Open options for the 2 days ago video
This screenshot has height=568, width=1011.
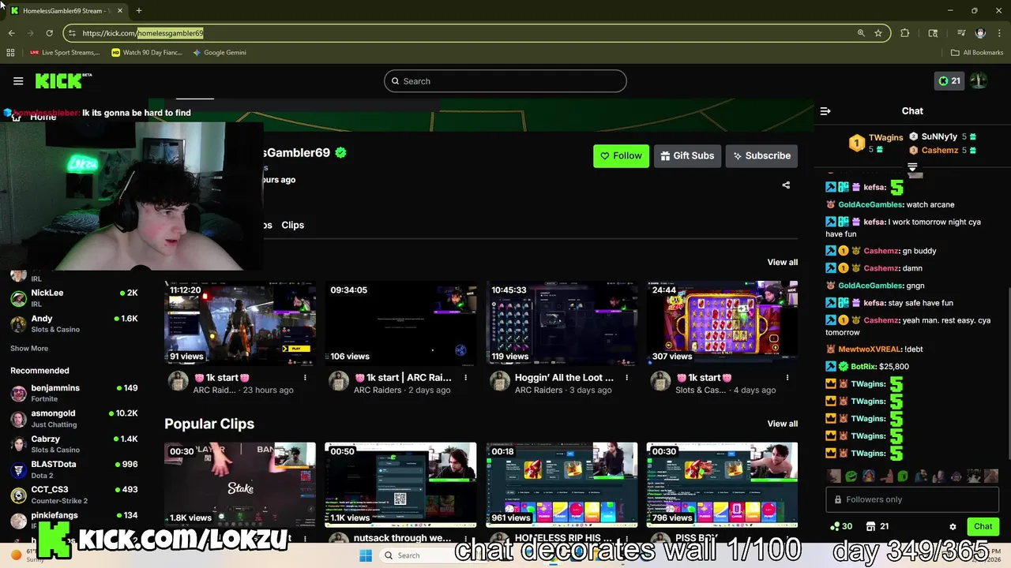465,378
